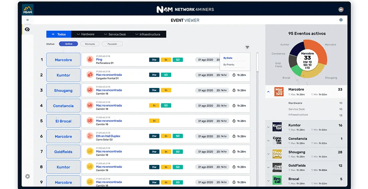Click the timer icon in row 5

point(234,121)
